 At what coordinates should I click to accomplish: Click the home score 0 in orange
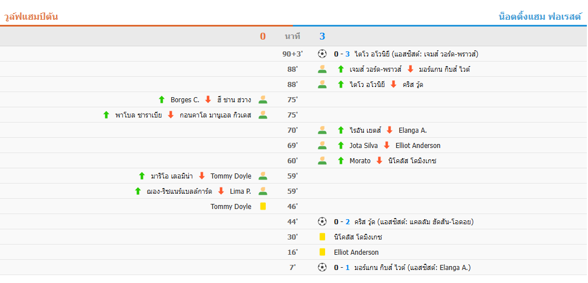tap(263, 37)
